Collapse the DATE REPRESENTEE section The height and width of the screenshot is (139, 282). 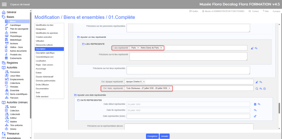pos(79,100)
